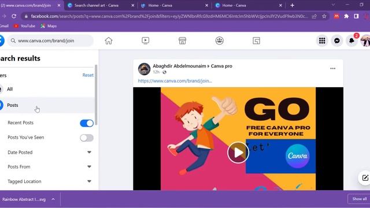Reload the page with browser refresh icon

click(14, 16)
